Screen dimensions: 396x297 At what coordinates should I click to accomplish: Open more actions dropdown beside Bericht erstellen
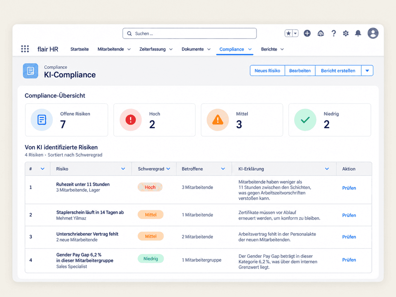367,71
